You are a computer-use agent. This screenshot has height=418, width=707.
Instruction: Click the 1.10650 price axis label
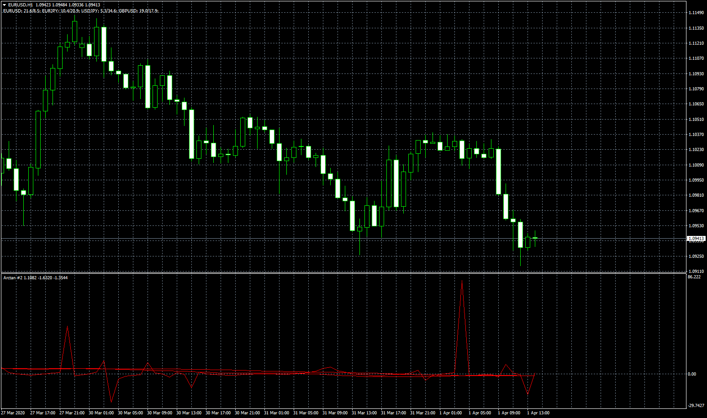click(x=696, y=104)
